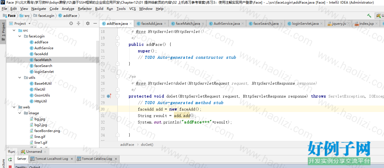Open Project panel settings gear
The height and width of the screenshot is (168, 384).
point(88,24)
